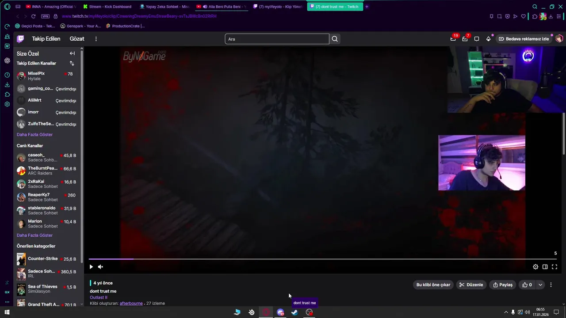
Task: Reload the page with refresh icon
Action: point(33,16)
